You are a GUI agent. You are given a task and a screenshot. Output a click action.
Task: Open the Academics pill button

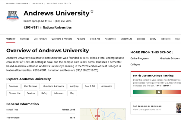coord(106,86)
